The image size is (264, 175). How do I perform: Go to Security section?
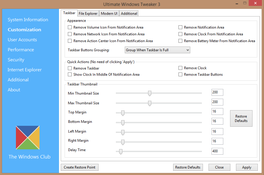[16, 60]
